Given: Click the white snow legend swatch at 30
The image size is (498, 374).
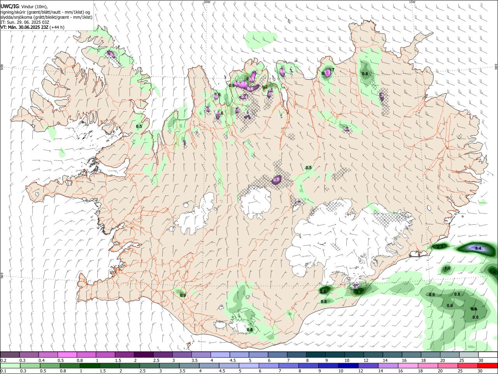Looking at the screenshot, I should 488,355.
